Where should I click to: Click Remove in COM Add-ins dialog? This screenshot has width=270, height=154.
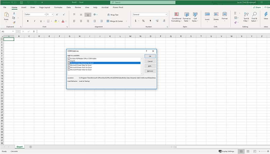(x=150, y=71)
